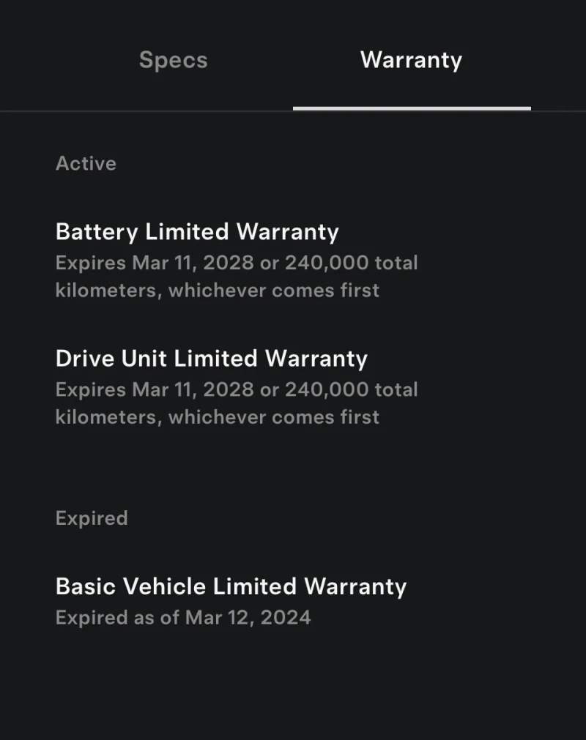
Task: Click the Expired as of Mar 12 text
Action: [x=183, y=617]
